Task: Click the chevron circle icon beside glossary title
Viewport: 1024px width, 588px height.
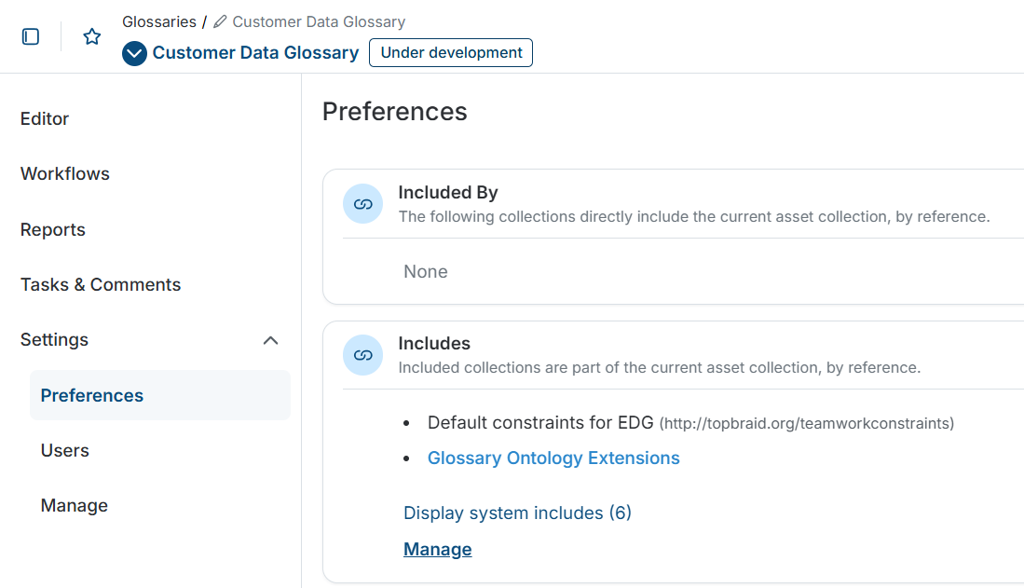Action: (x=133, y=53)
